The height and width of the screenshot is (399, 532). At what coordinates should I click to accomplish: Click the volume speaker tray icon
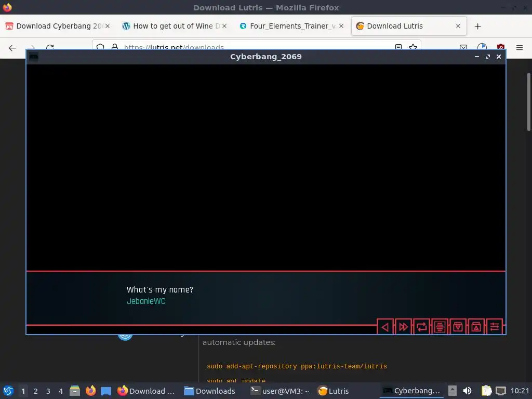pos(467,391)
